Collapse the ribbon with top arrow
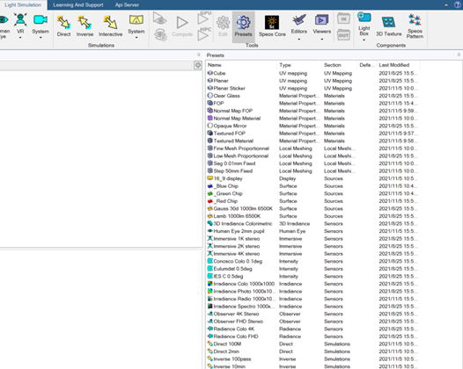This screenshot has height=369, width=463. tap(446, 4)
